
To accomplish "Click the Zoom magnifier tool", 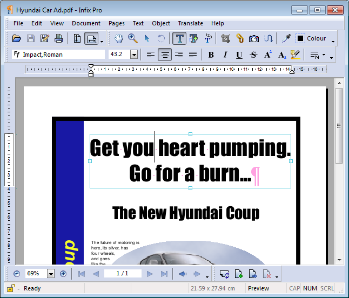I will [x=132, y=38].
